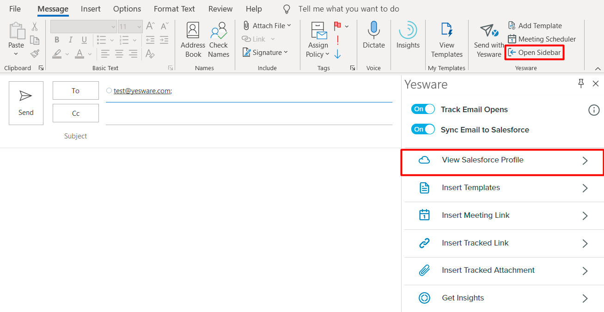Start Dictate microphone
This screenshot has height=312, width=604.
coord(374,36)
